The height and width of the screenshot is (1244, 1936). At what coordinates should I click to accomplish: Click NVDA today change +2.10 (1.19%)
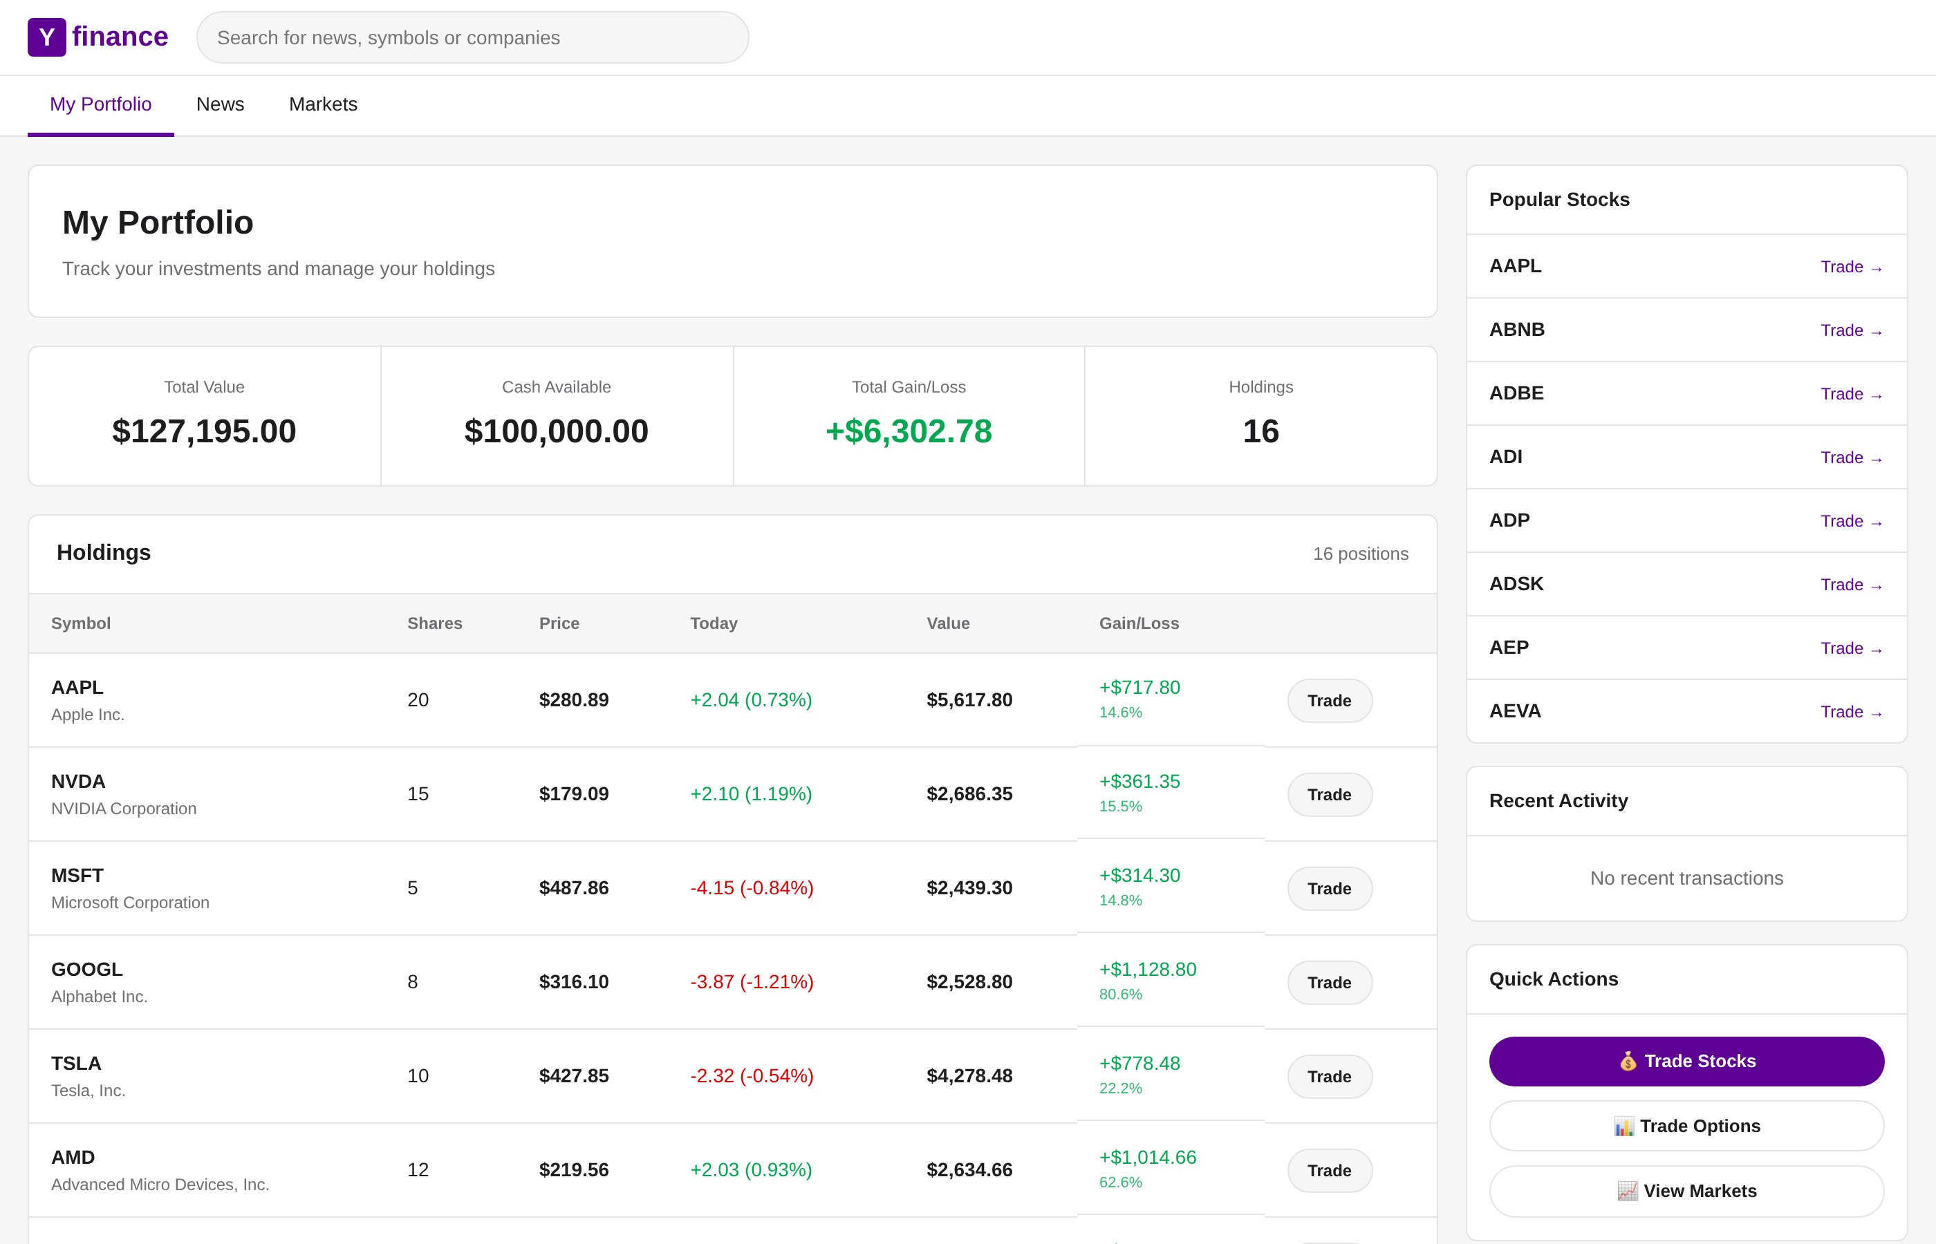pos(751,794)
